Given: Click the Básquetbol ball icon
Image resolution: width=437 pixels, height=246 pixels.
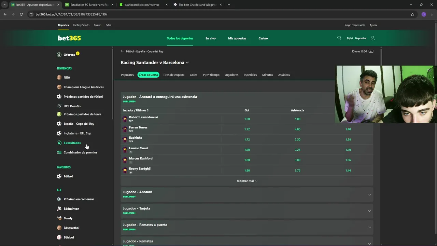Looking at the screenshot, I should [x=59, y=228].
